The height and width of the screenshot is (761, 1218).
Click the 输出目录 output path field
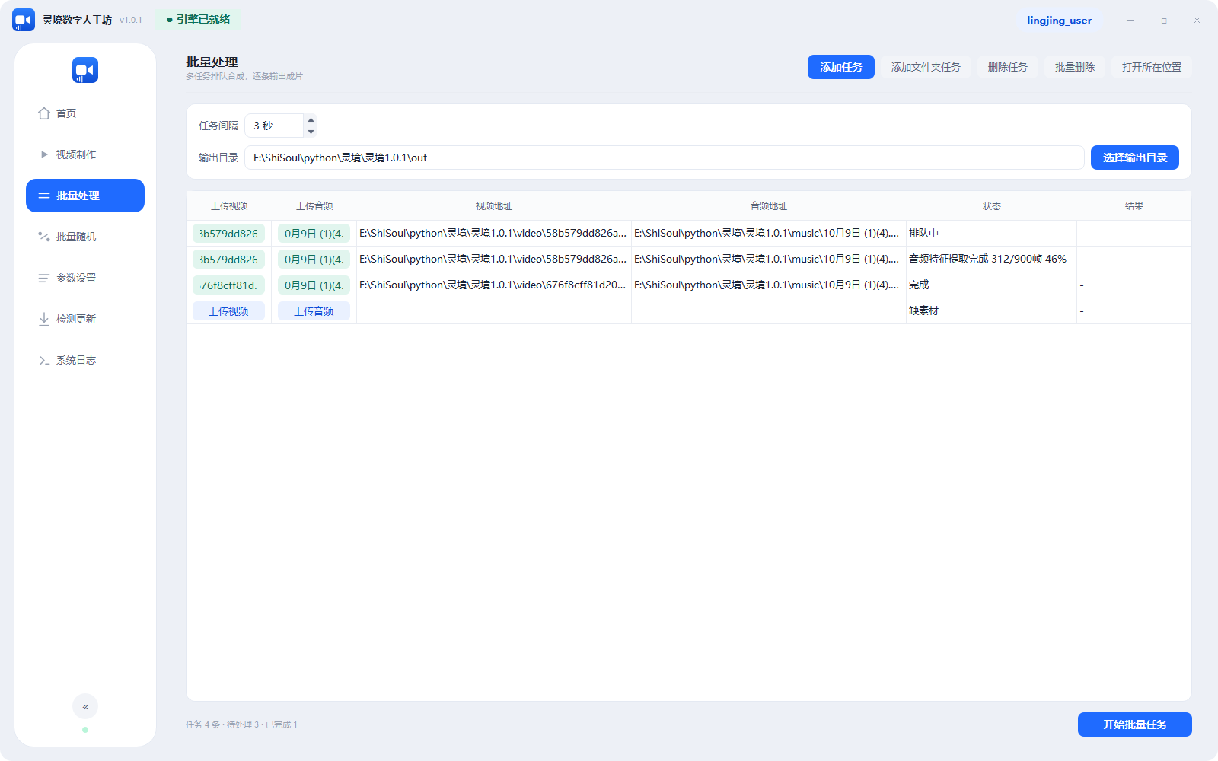665,158
